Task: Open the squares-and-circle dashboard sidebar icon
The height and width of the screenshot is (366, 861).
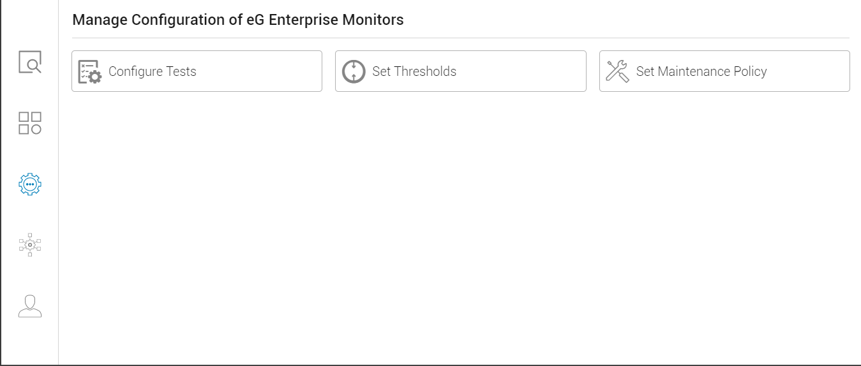Action: (30, 123)
